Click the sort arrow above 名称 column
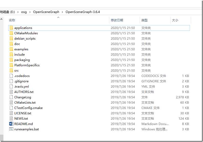The height and width of the screenshot is (142, 203). click(x=58, y=17)
